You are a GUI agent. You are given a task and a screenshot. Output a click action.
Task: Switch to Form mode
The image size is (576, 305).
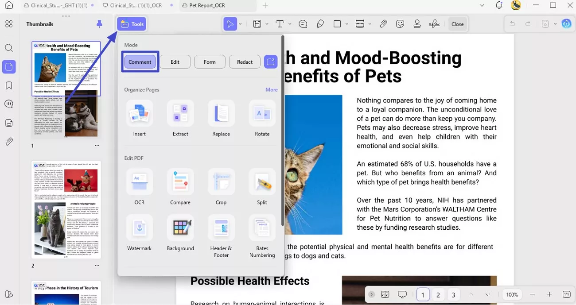click(x=210, y=62)
